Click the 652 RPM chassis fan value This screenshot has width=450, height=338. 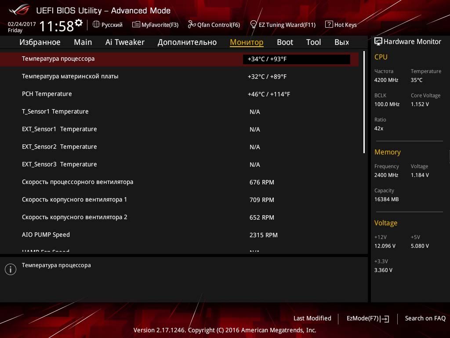tap(262, 217)
